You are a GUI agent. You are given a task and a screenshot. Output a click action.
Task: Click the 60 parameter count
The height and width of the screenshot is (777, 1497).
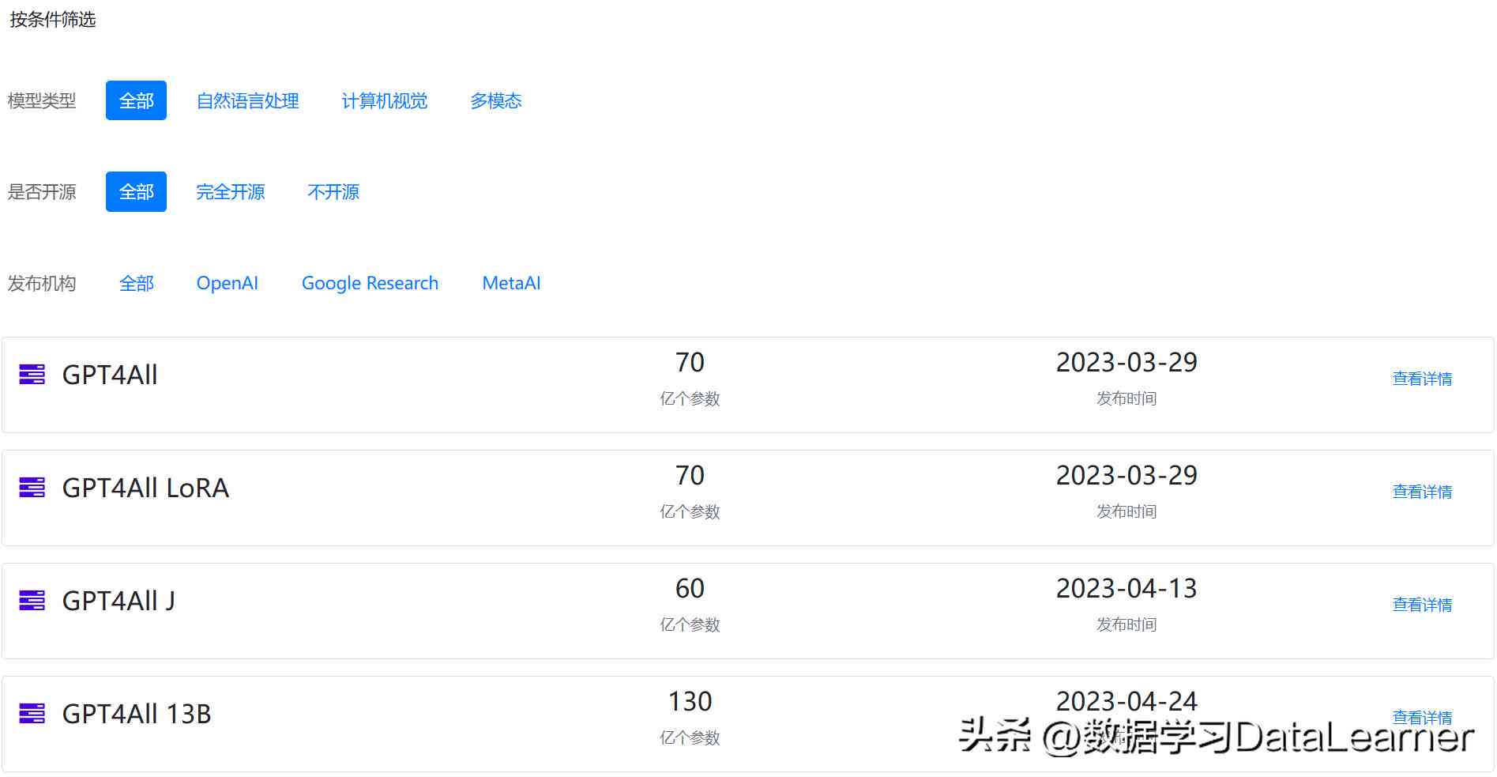tap(690, 588)
